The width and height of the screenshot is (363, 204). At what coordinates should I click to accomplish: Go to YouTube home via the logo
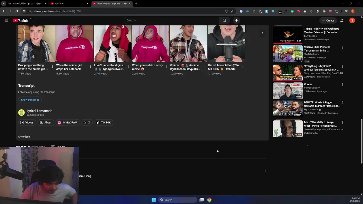(x=21, y=20)
